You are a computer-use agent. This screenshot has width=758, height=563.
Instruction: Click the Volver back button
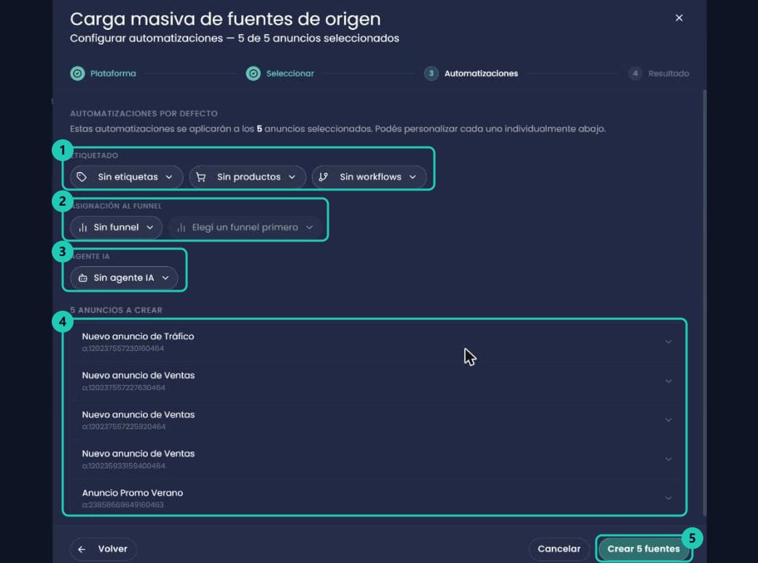[103, 549]
